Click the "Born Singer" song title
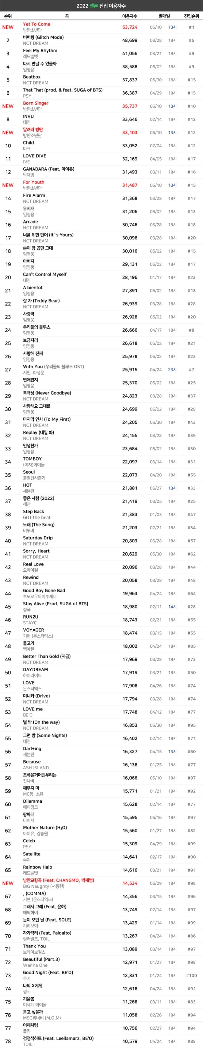This screenshot has width=203, height=1048. tap(35, 103)
